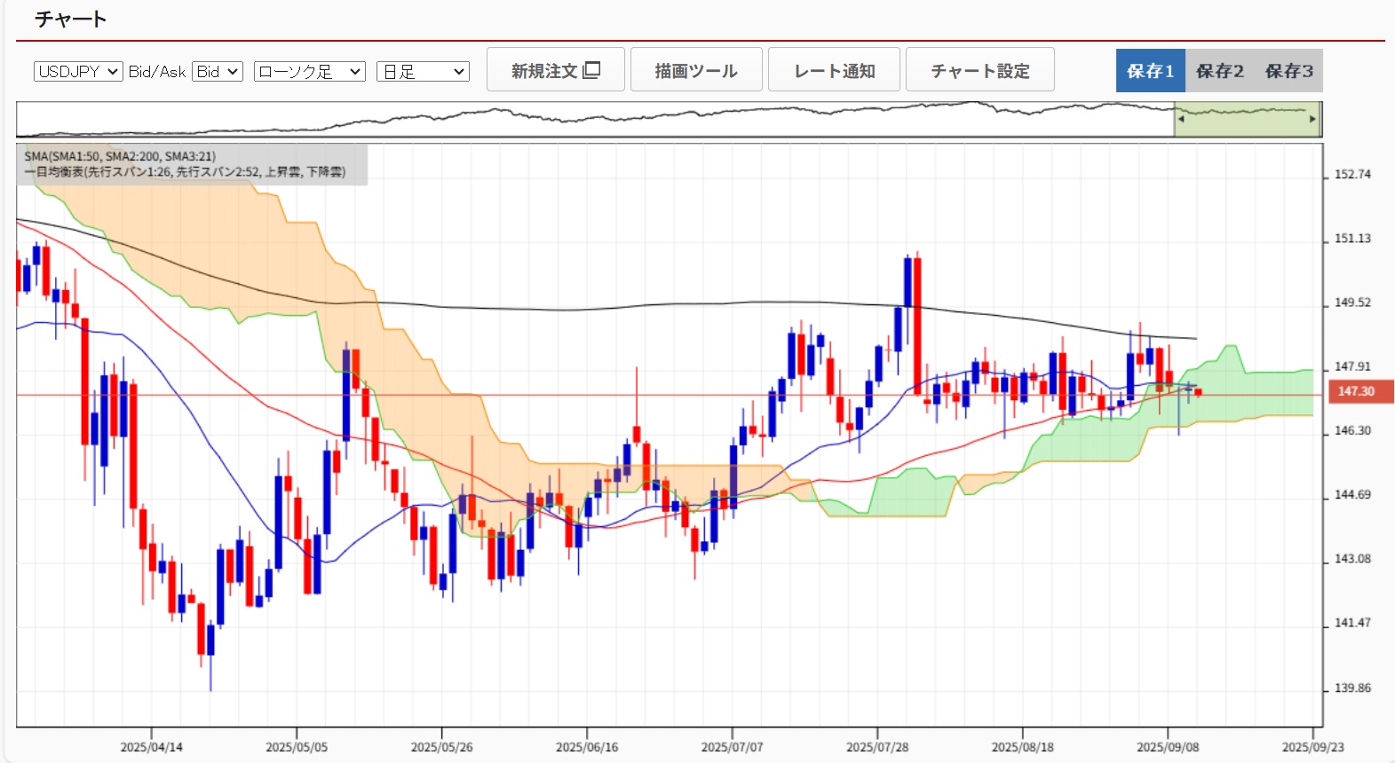Click the 2025/07/07 date axis label
Image resolution: width=1395 pixels, height=763 pixels.
tap(733, 747)
